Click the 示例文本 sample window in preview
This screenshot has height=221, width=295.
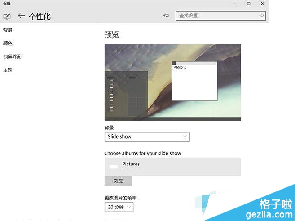(194, 81)
